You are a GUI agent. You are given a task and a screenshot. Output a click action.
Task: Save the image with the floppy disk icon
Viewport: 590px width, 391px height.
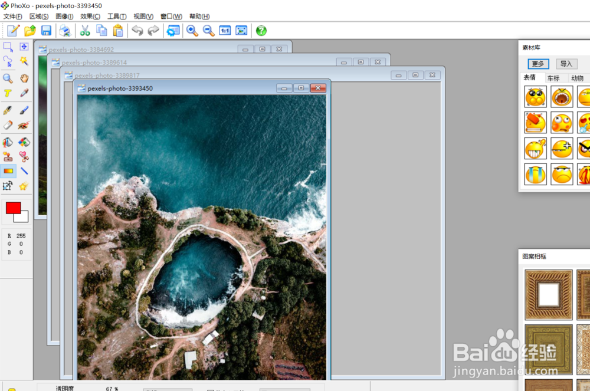coord(46,31)
